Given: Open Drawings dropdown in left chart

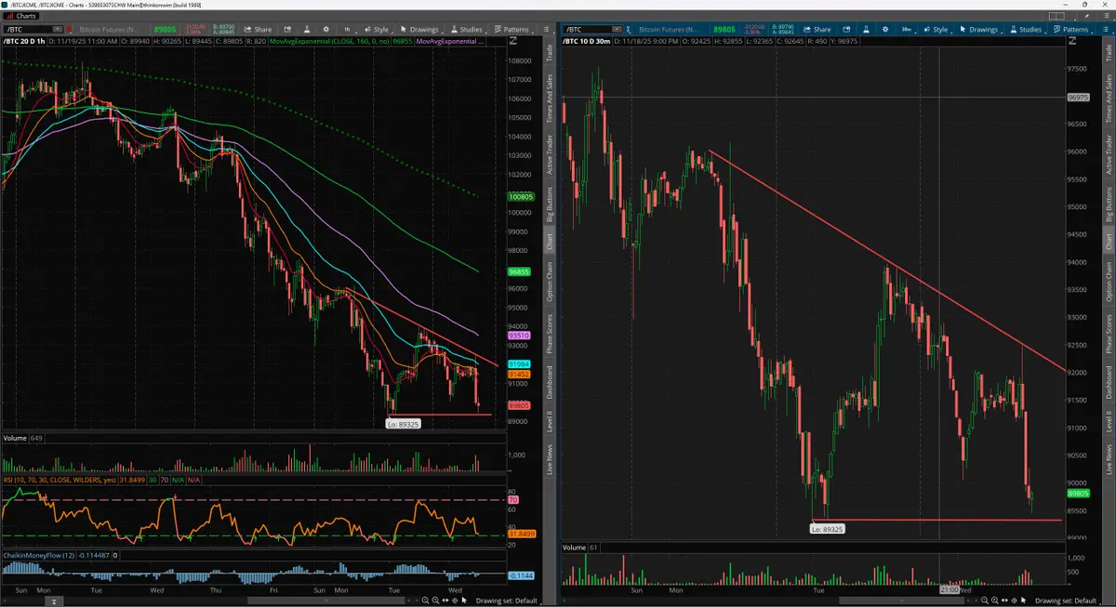Looking at the screenshot, I should point(420,30).
